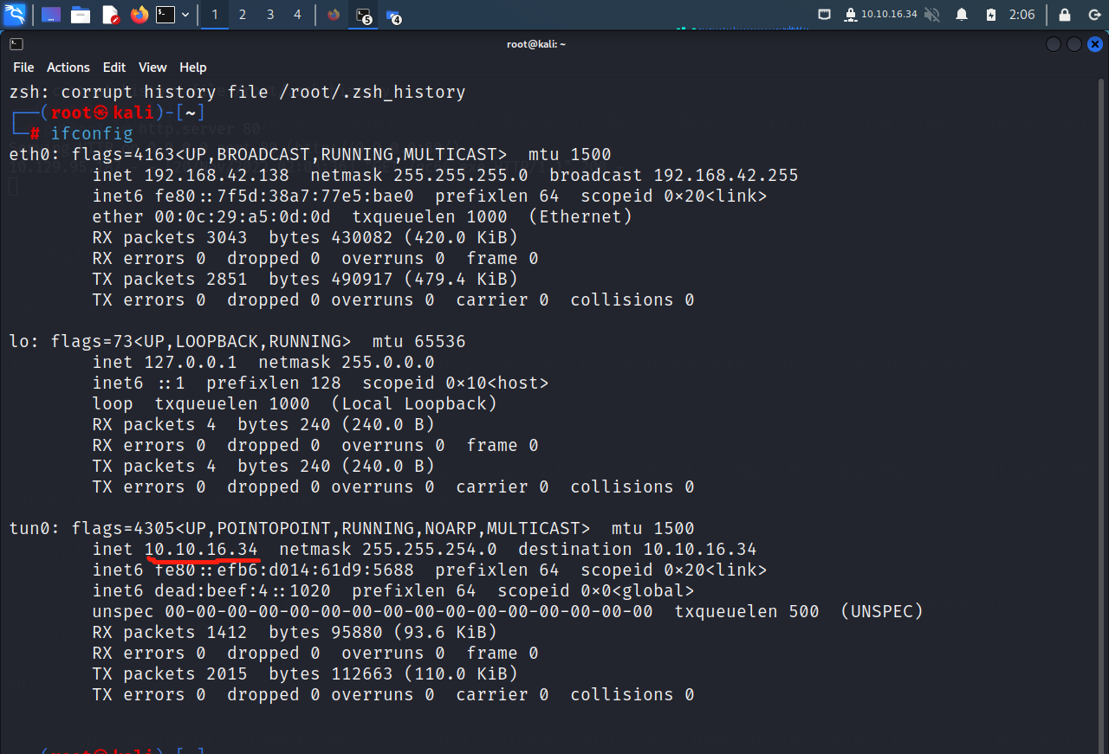The height and width of the screenshot is (754, 1109).
Task: Switch to workspace 1
Action: click(214, 15)
